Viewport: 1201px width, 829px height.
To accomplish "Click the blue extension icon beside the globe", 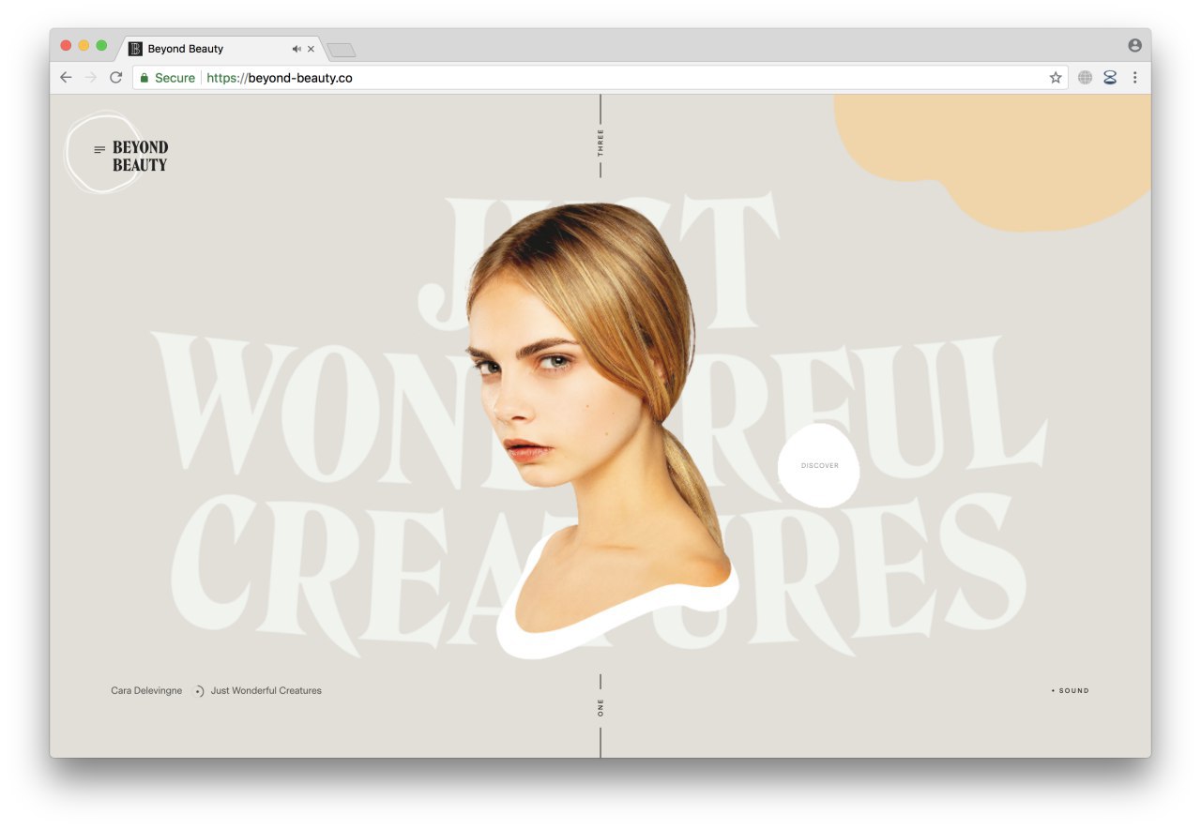I will coord(1110,78).
